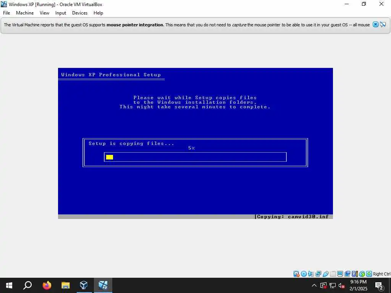Image resolution: width=391 pixels, height=293 pixels.
Task: Click the yellow setup progress bar
Action: pos(110,157)
